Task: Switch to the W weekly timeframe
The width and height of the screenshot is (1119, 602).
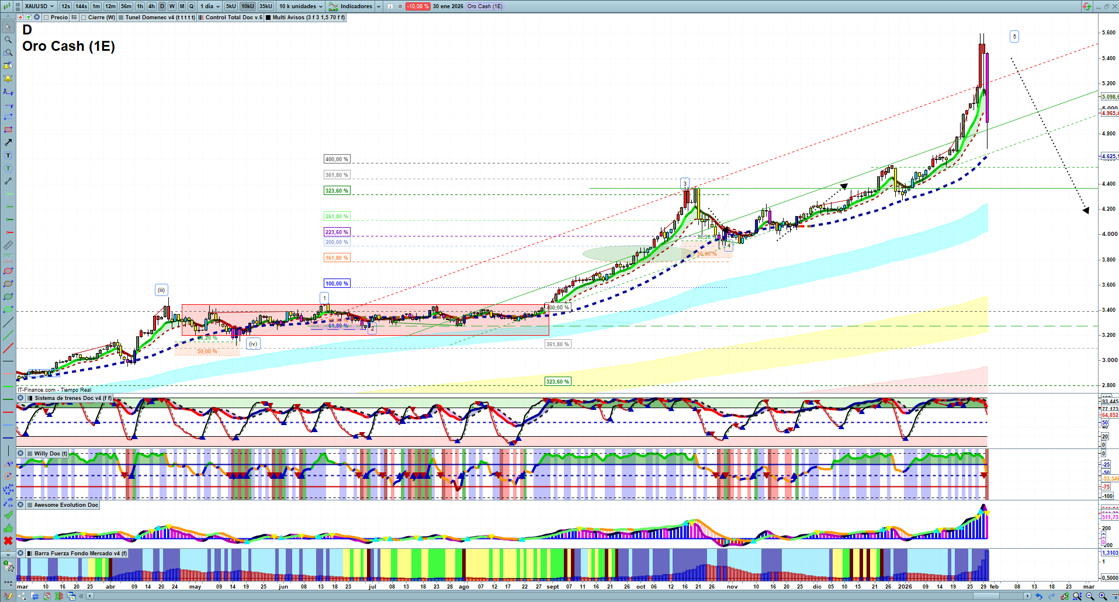Action: (x=172, y=6)
